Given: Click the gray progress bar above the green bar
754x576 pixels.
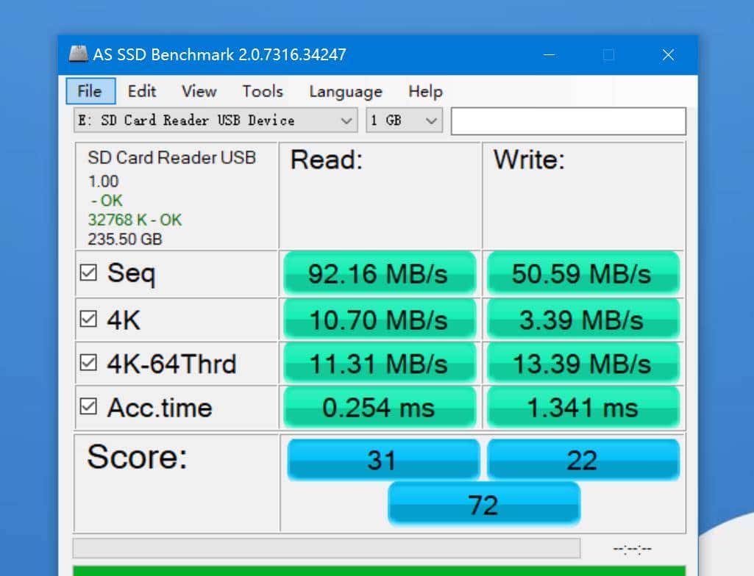Looking at the screenshot, I should point(326,548).
